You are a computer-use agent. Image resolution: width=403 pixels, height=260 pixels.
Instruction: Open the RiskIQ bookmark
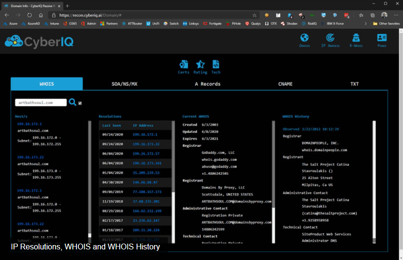[x=309, y=24]
